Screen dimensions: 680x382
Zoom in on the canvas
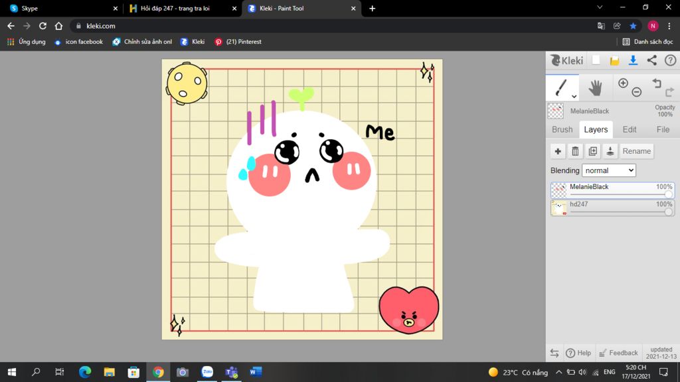(623, 83)
